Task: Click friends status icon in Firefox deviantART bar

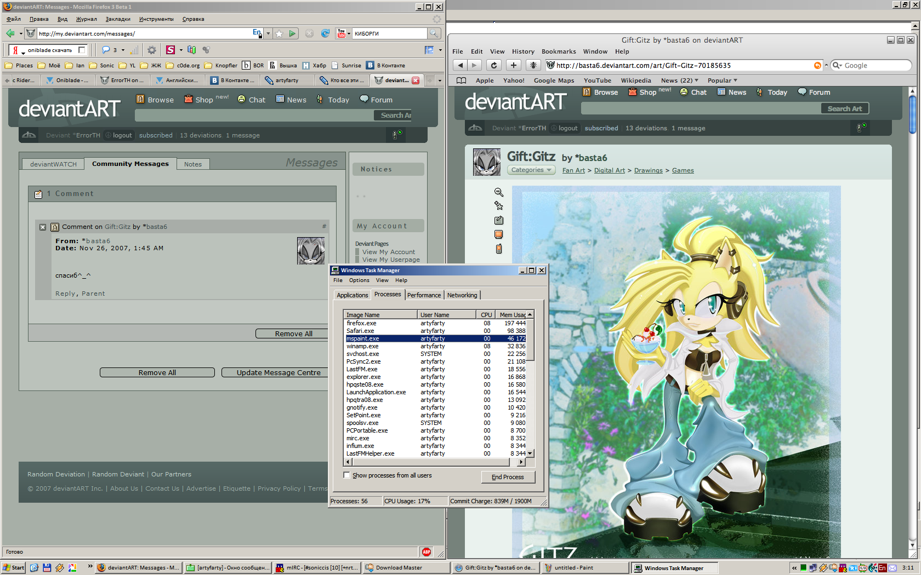Action: pyautogui.click(x=397, y=135)
